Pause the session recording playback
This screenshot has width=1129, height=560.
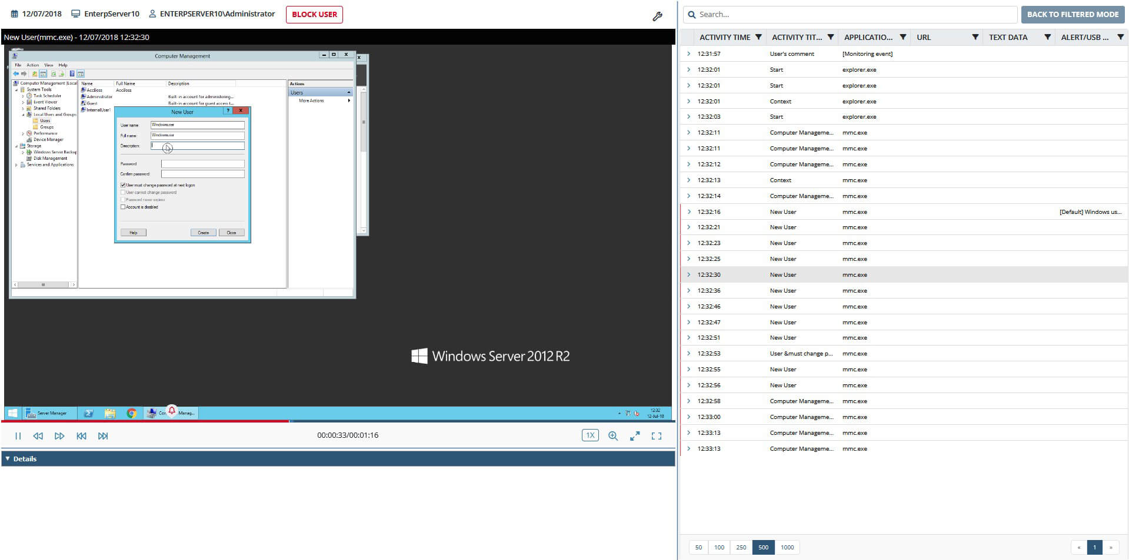coord(18,436)
